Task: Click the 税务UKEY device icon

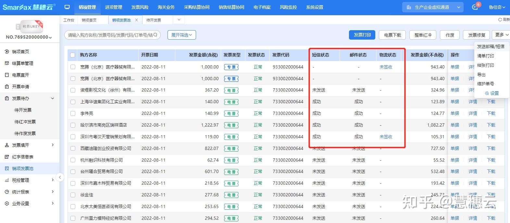Action: tap(29, 26)
